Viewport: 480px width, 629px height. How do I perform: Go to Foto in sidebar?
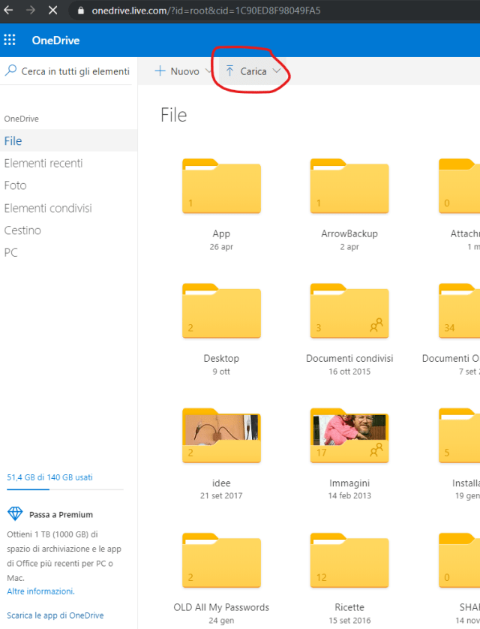click(15, 185)
